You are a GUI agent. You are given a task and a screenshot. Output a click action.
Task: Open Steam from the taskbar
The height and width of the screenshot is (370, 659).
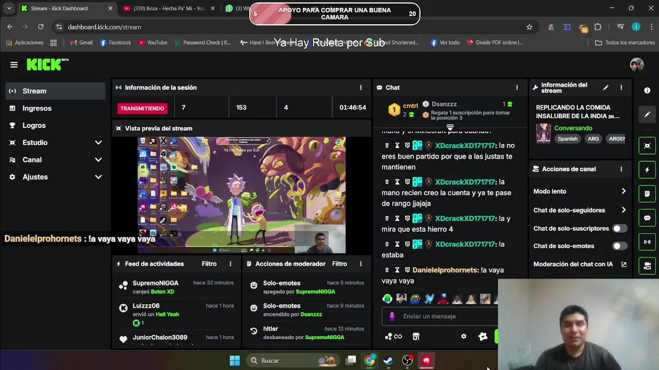[388, 361]
